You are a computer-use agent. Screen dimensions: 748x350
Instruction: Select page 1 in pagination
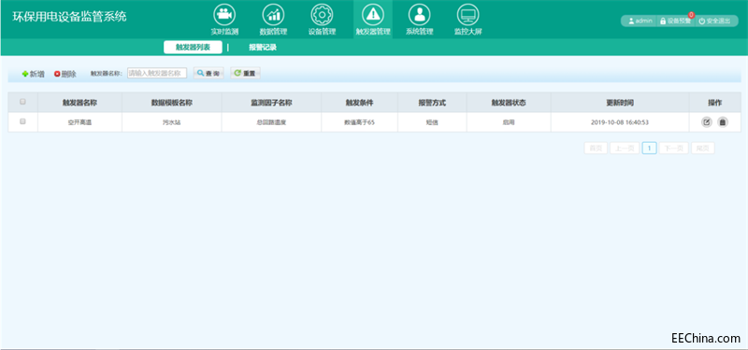tap(649, 148)
